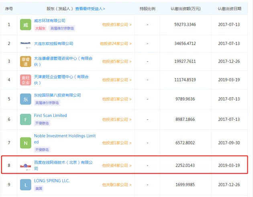Select date 2017-09-30 in row 7
Screen dimensions: 253x197
(x=229, y=143)
